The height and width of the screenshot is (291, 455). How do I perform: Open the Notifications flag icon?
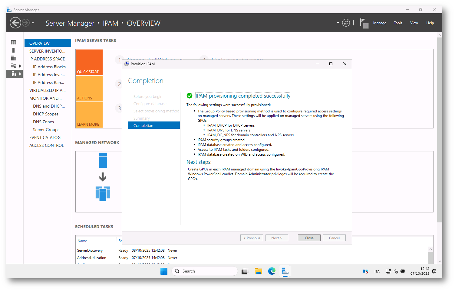click(363, 23)
